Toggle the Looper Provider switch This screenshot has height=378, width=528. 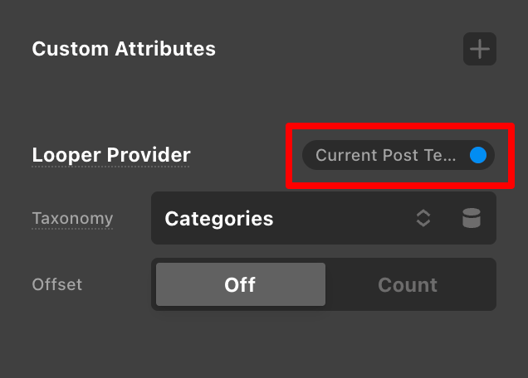coord(478,155)
